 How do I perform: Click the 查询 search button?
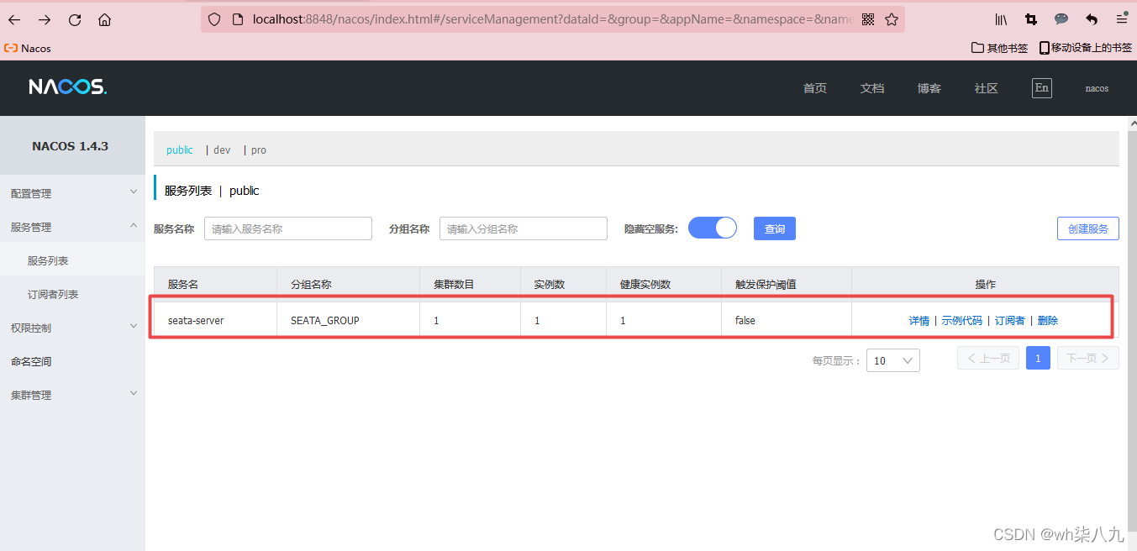775,228
